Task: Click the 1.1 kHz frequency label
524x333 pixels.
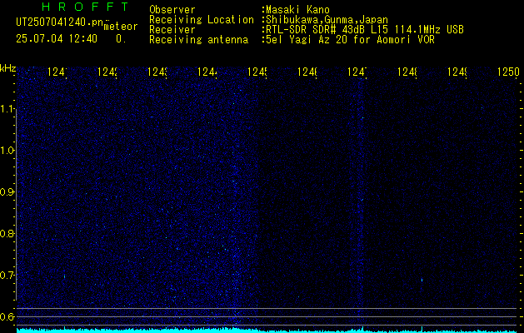Action: (7, 109)
